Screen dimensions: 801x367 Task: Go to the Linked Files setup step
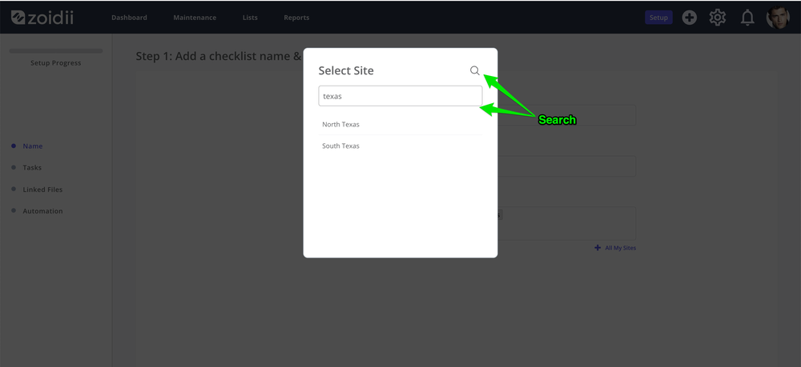click(x=42, y=189)
